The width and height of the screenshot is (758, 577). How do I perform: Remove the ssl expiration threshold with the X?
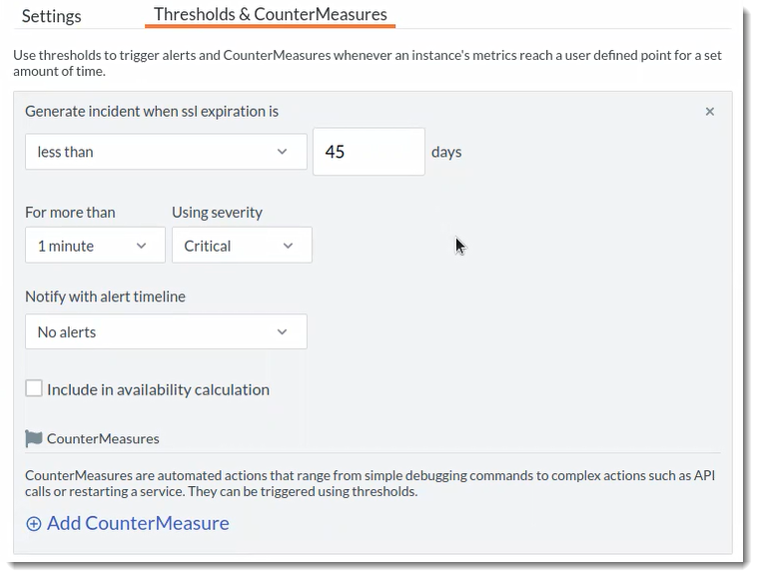click(710, 112)
